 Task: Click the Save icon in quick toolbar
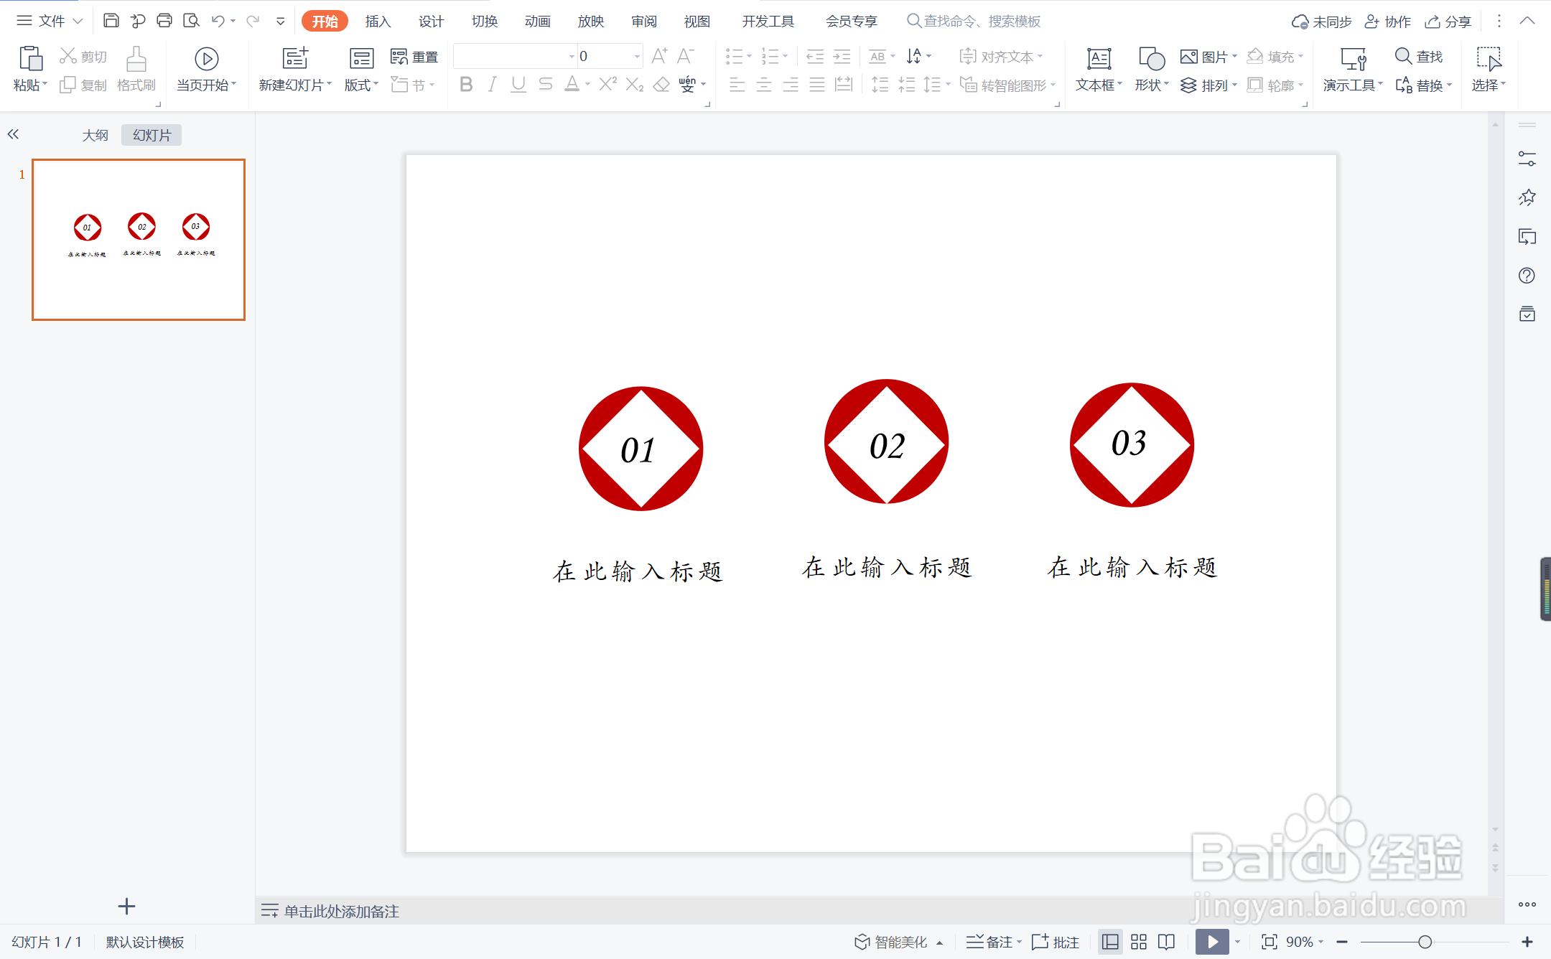(111, 21)
